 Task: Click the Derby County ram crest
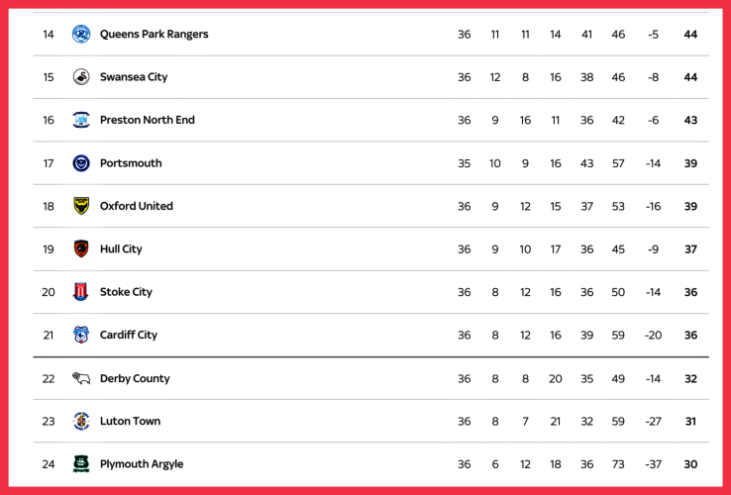[x=81, y=378]
